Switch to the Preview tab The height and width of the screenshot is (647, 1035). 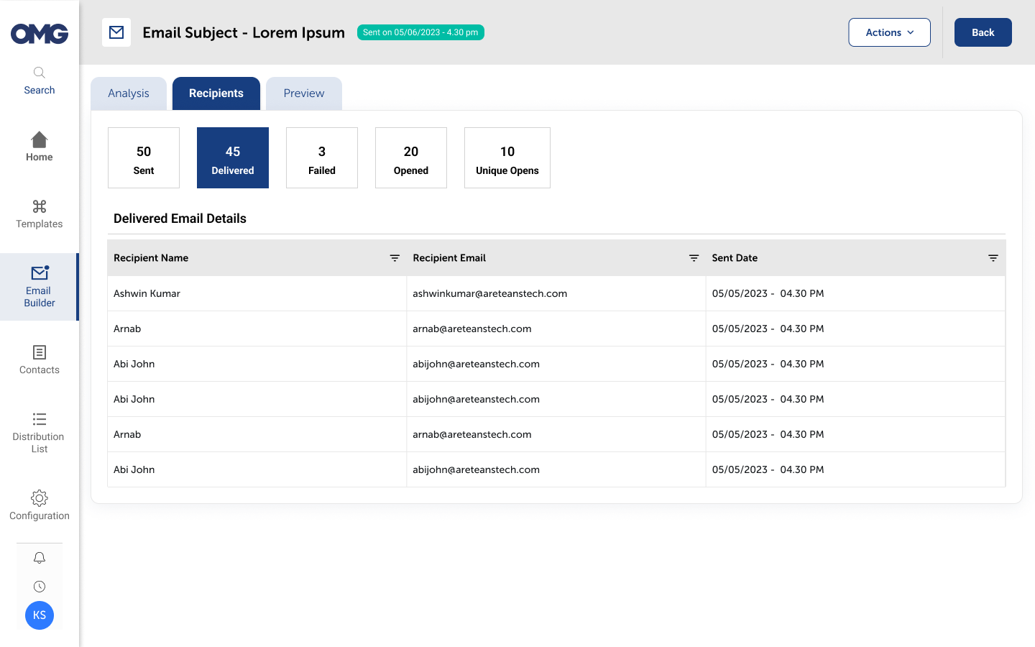pyautogui.click(x=303, y=93)
